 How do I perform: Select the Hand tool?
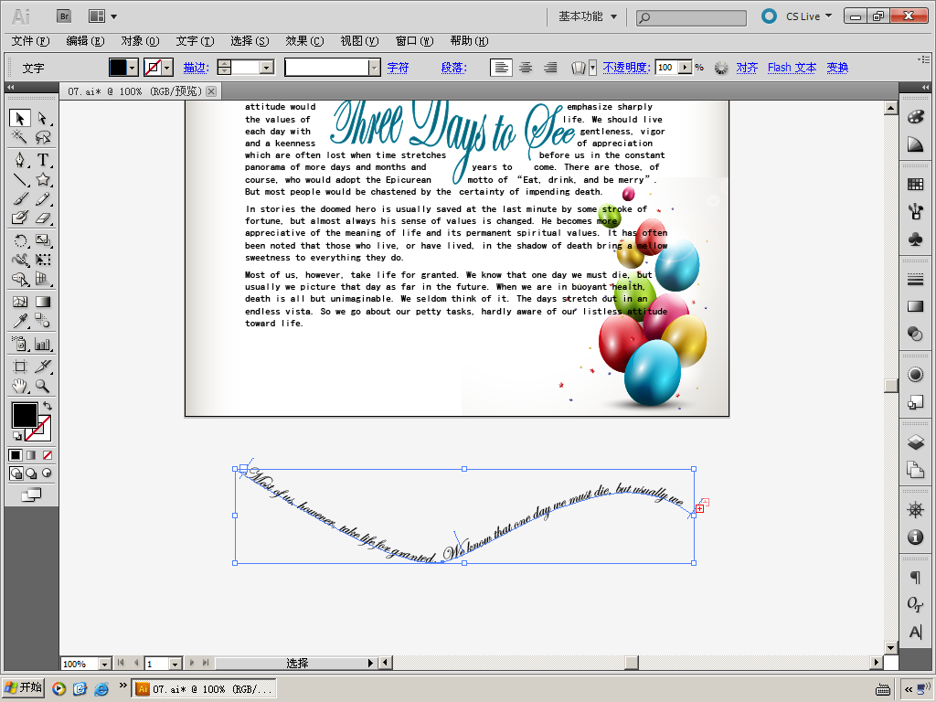tap(20, 387)
